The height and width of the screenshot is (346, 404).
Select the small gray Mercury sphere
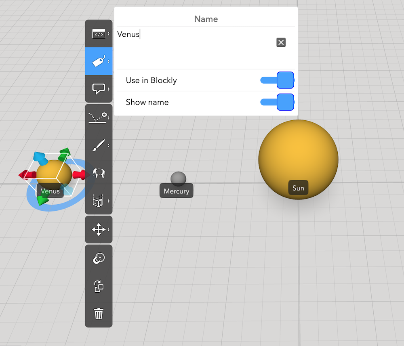coord(178,178)
